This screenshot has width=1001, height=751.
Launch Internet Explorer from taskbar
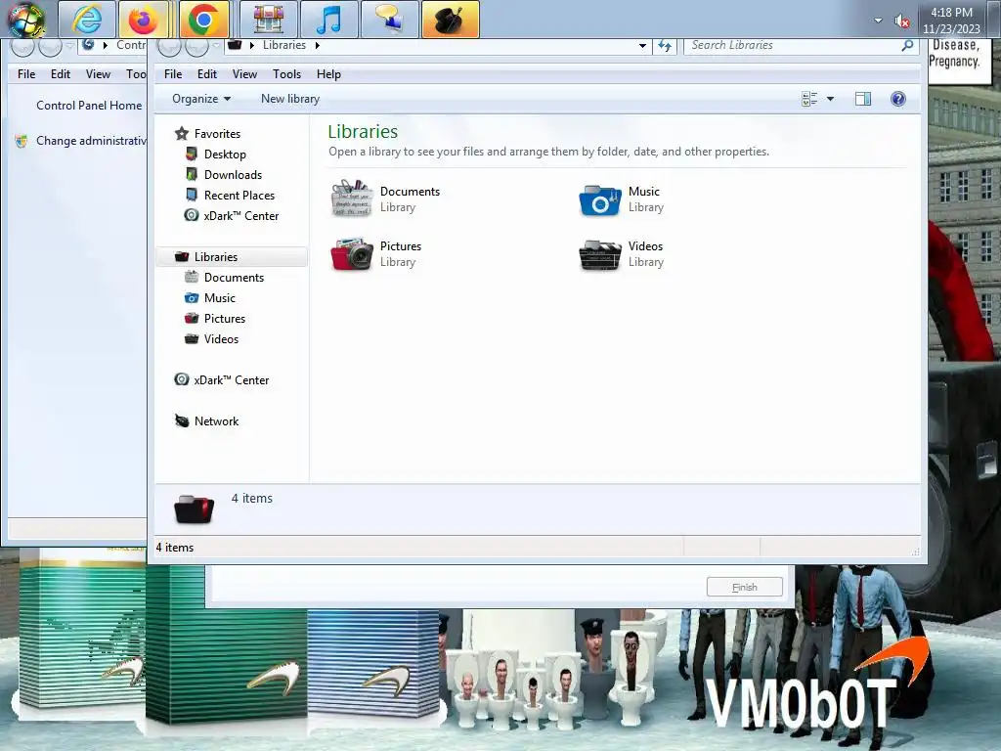click(87, 20)
